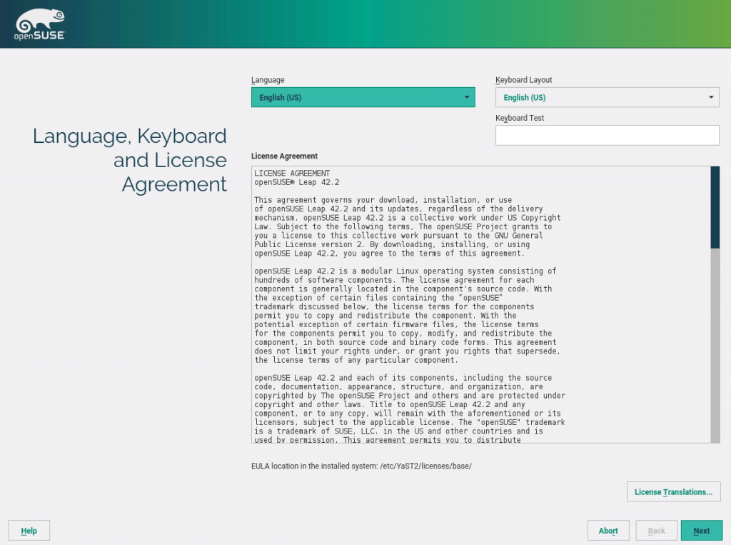Abort the installation
731x545 pixels.
coord(608,530)
